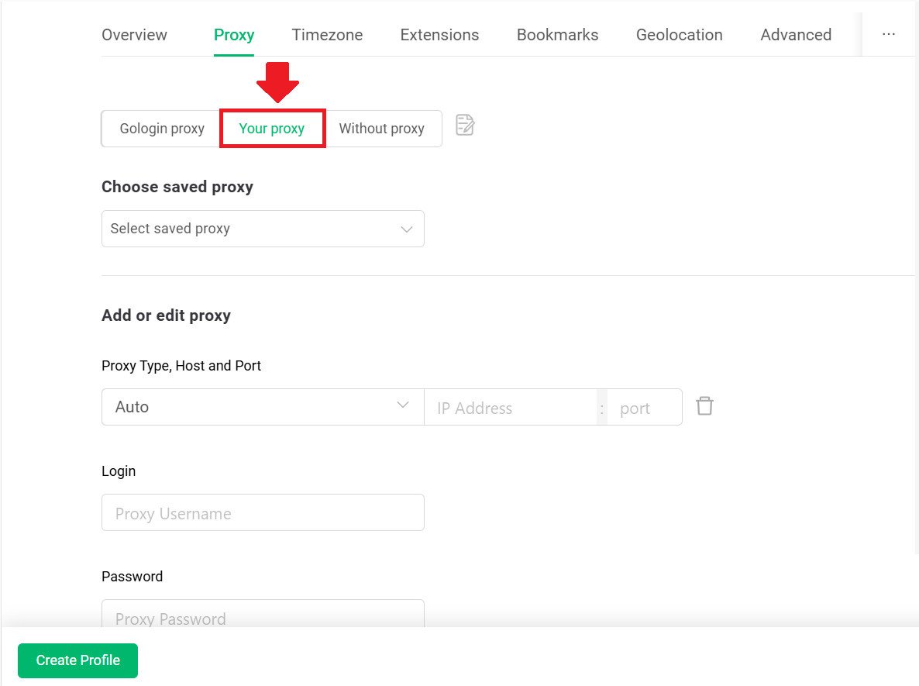919x686 pixels.
Task: Choose the Gologin proxy option
Action: 162,129
